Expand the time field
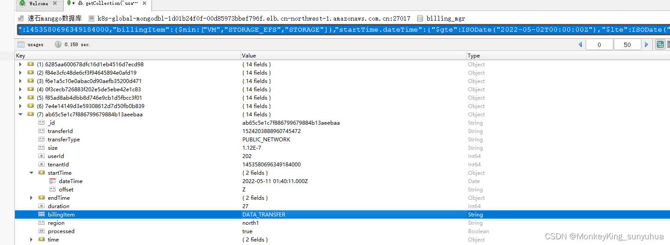670x245 pixels. pyautogui.click(x=31, y=239)
